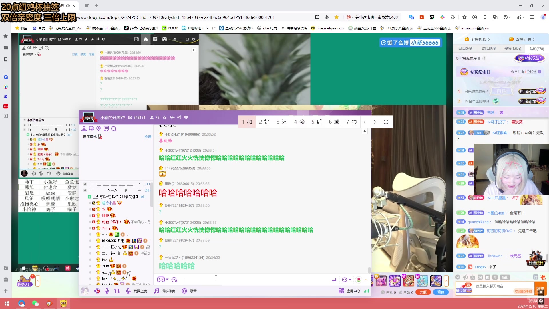Open 哔哩哔哩 bookmark
Screen dimensions: 549x309
(198, 28)
